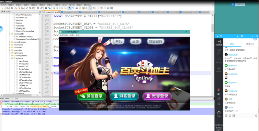This screenshot has height=131, width=259.
Task: Click the music note icon in sidebar
Action: point(219,99)
